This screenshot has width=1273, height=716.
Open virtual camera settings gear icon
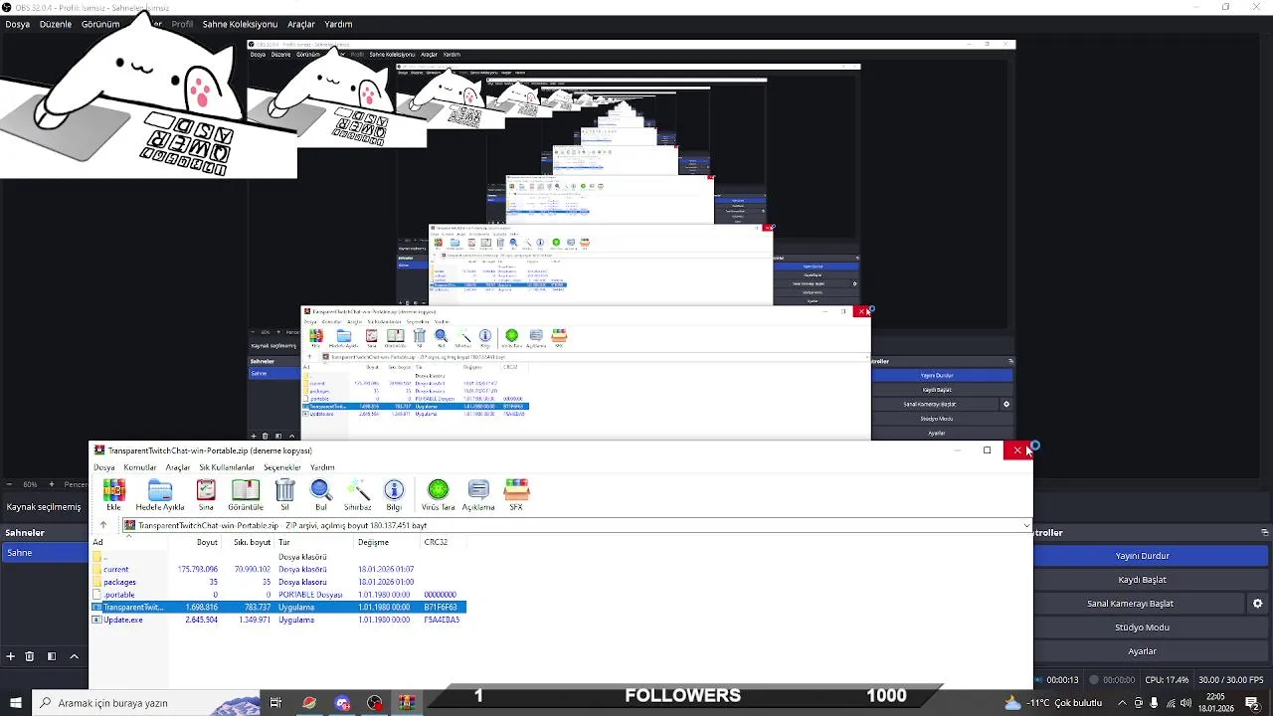1257,604
